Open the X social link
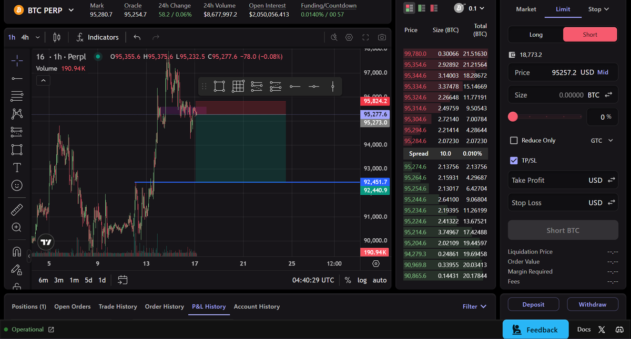This screenshot has height=339, width=631. 602,330
